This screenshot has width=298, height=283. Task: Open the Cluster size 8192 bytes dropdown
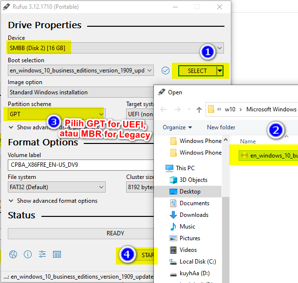[140, 187]
